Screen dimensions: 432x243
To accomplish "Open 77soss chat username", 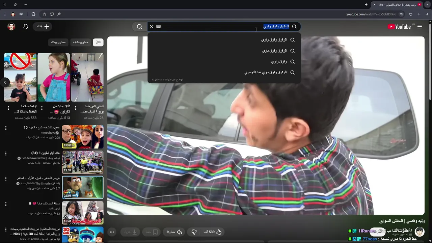I will (x=370, y=239).
